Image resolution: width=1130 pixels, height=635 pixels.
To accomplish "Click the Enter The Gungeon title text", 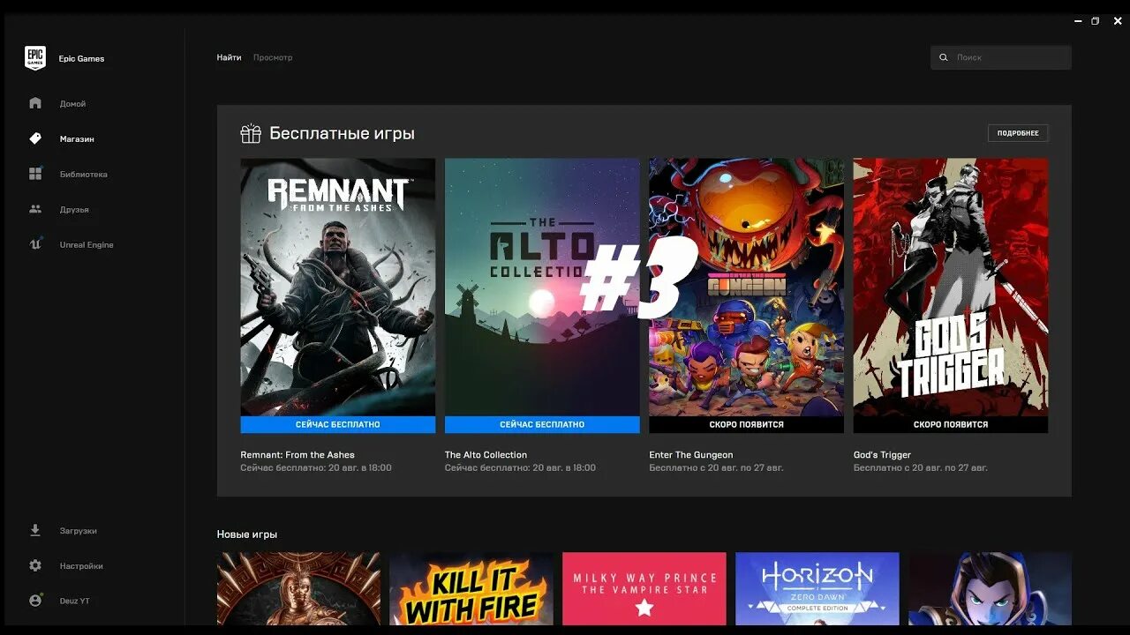I will 691,455.
